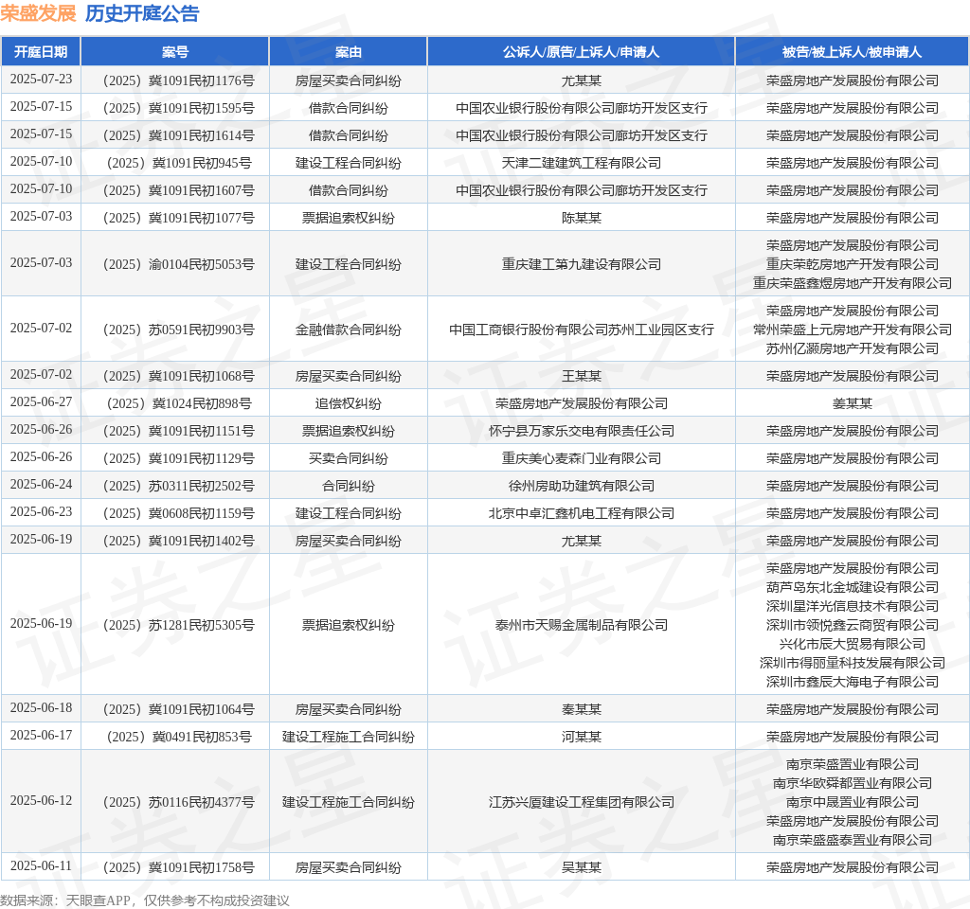The image size is (970, 909).
Task: Click cause 金融借款合同纠纷
Action: 349,330
